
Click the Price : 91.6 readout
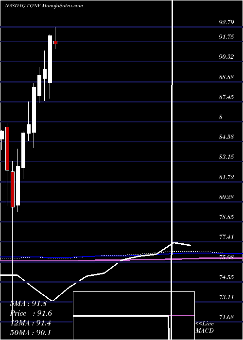31,313
